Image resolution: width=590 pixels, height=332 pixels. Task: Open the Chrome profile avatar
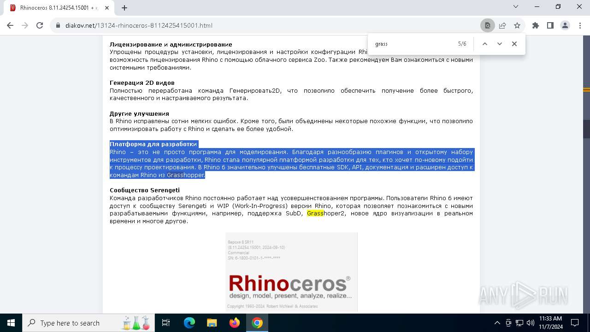[x=565, y=25]
